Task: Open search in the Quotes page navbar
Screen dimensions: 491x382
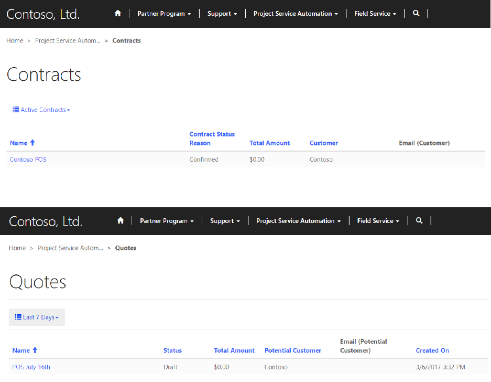Action: (419, 221)
